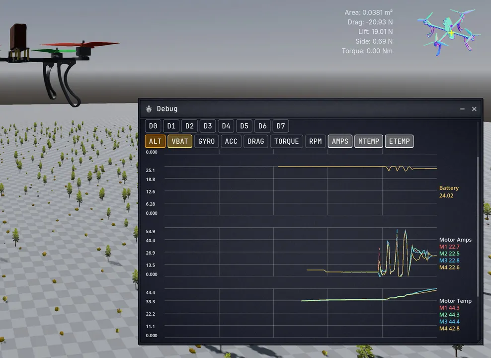Viewport: 491px width, 358px height.
Task: Click the M4 42.8 temperature value
Action: click(x=449, y=329)
